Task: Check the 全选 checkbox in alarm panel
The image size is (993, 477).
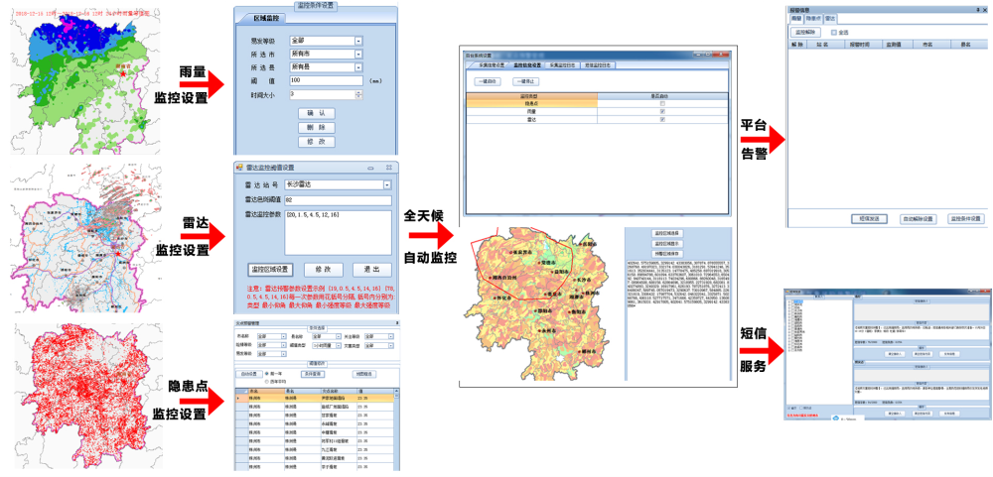Action: [834, 32]
